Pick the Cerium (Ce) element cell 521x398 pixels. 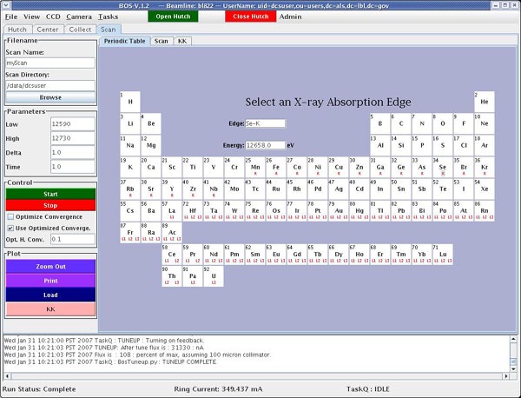(171, 254)
